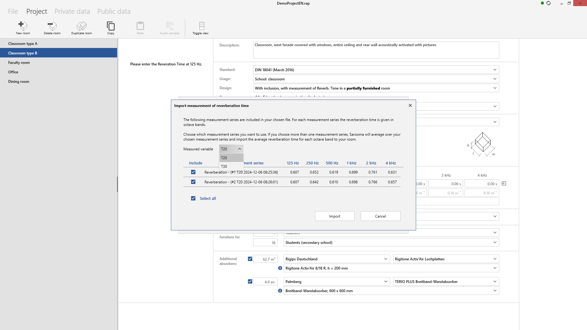Select the Duplicate room tool
587x330 pixels.
81,28
